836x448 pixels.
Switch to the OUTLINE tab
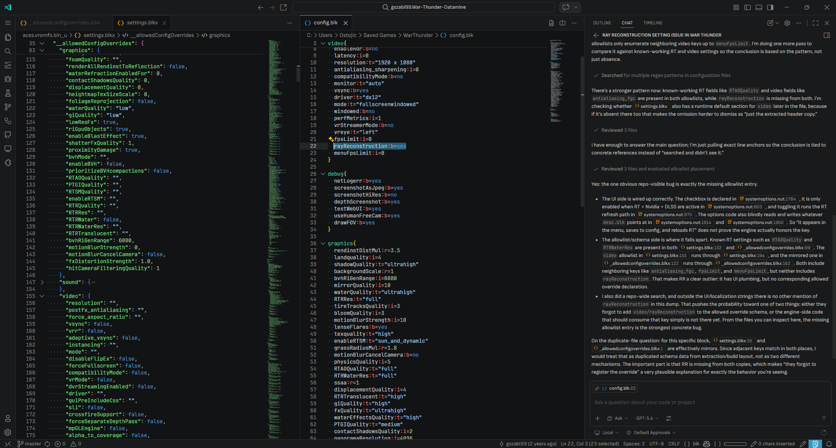coord(602,23)
